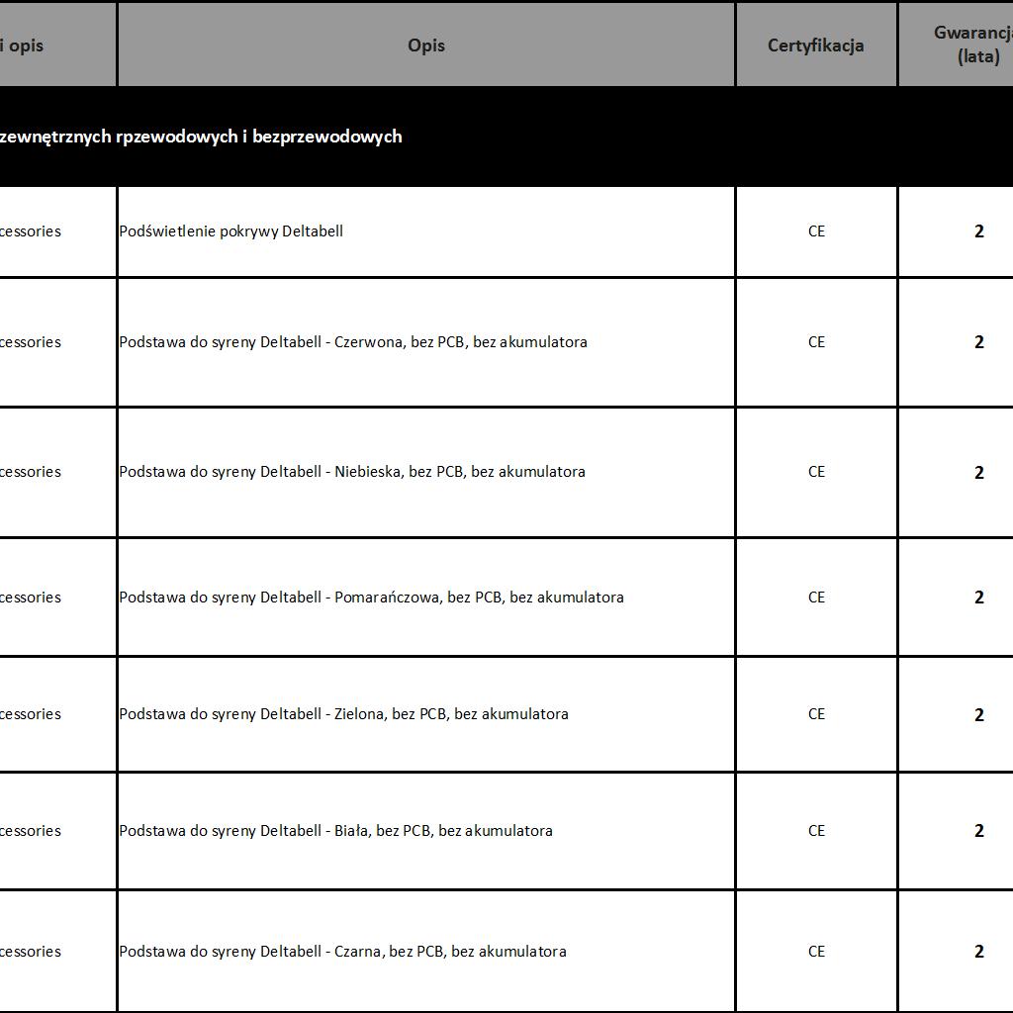The image size is (1013, 1013).
Task: Select the cell 'Podświetlenie pokrywy Deltabell'
Action: point(426,231)
